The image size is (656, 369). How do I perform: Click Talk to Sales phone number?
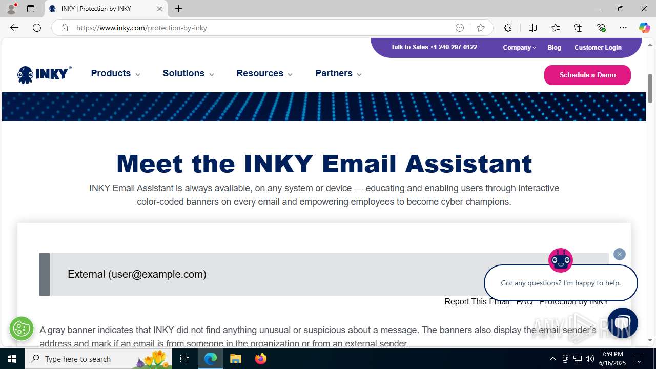(x=434, y=47)
